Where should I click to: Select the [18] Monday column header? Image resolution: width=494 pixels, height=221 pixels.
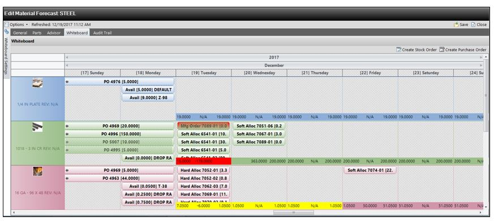pyautogui.click(x=148, y=73)
